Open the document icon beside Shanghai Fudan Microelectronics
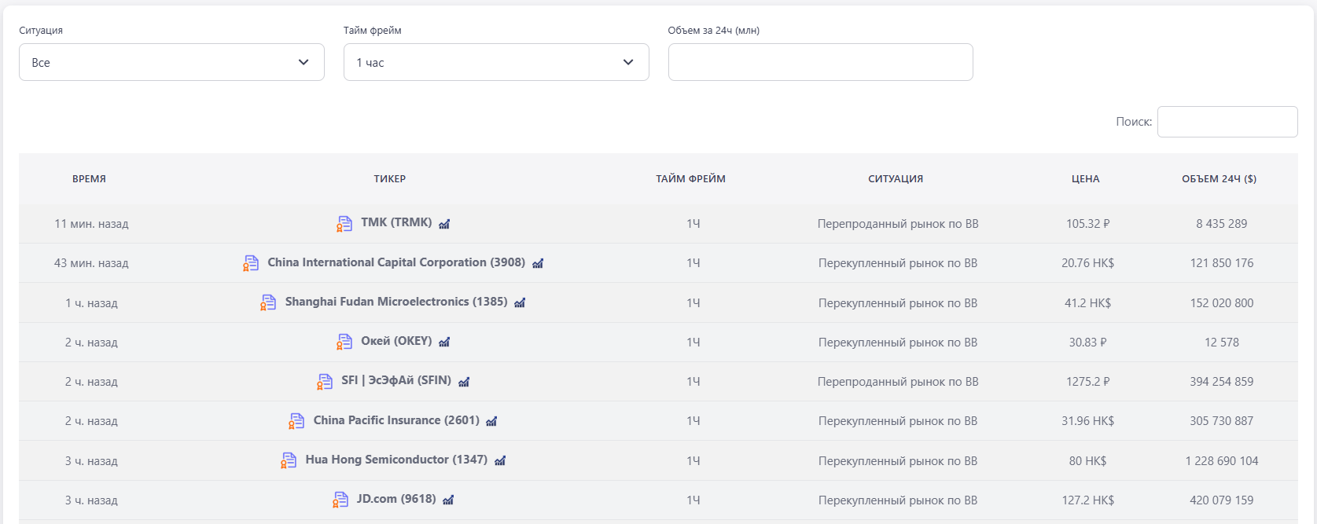Image resolution: width=1317 pixels, height=524 pixels. click(268, 302)
